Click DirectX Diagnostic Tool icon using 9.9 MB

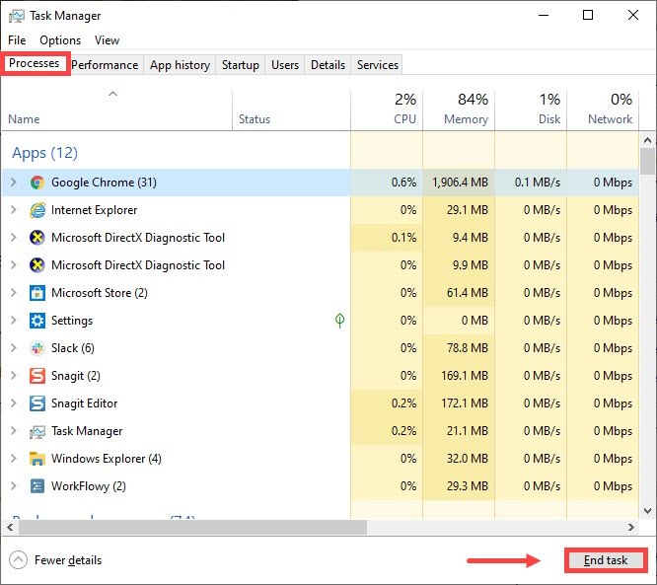(37, 265)
